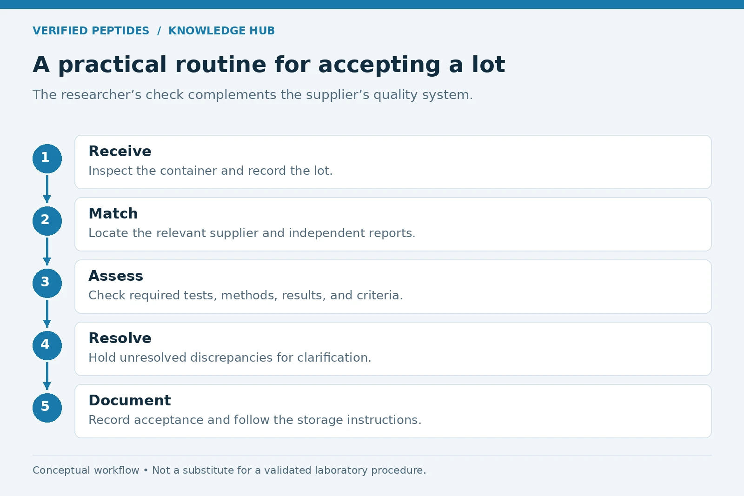Click the "Conceptual workflow" footer disclaimer
744x496 pixels.
click(229, 470)
